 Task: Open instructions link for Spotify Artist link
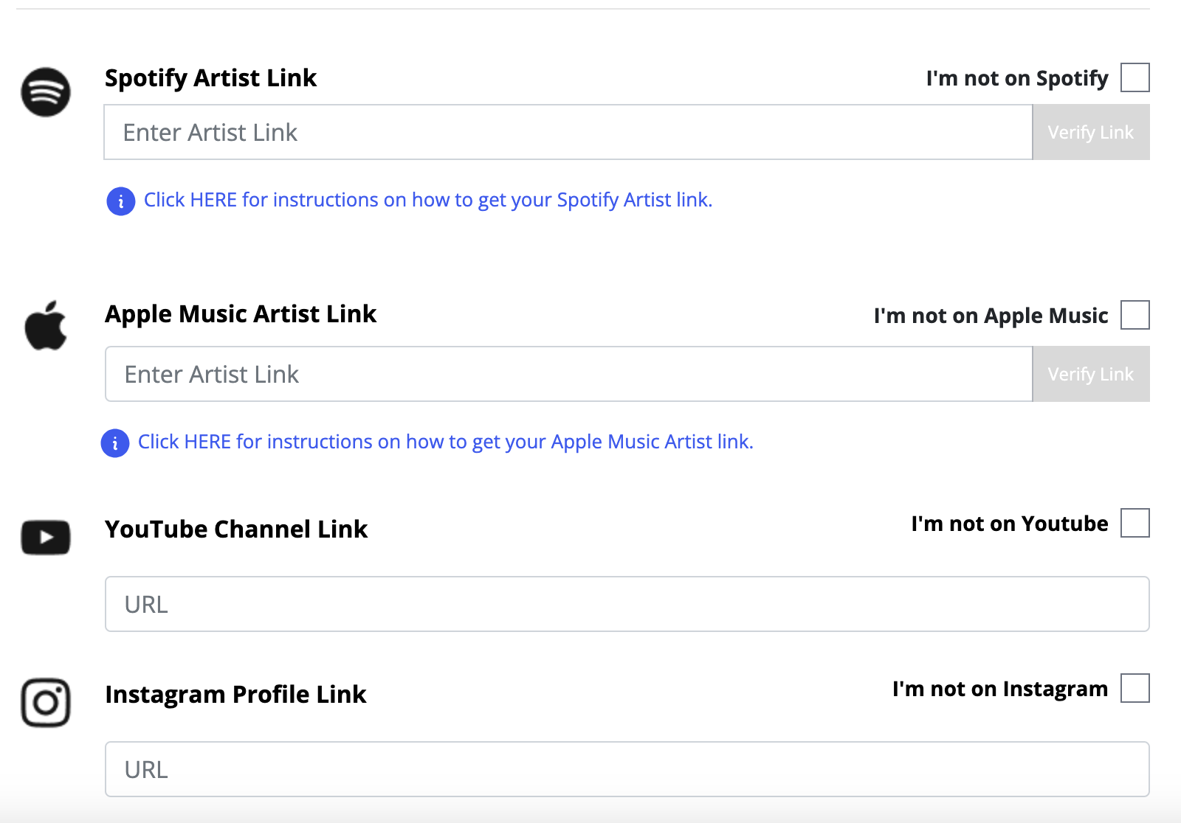pos(428,200)
